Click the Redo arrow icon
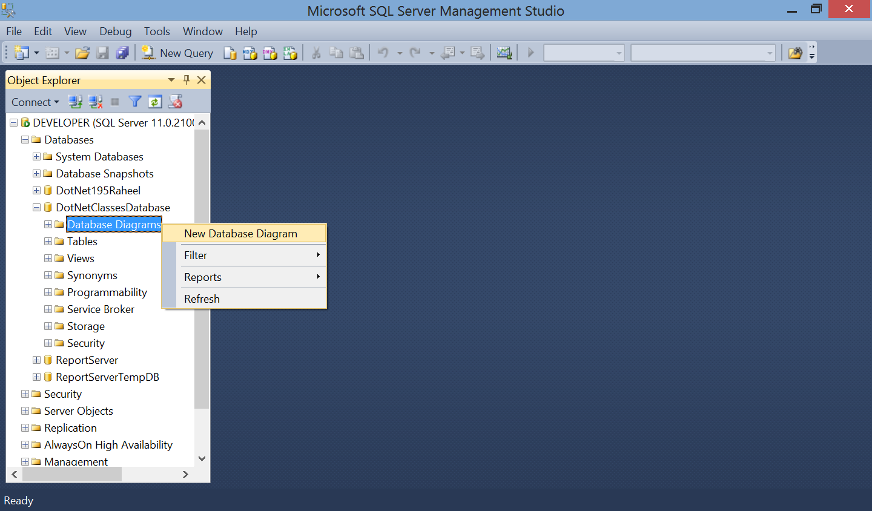This screenshot has height=511, width=872. [x=415, y=53]
